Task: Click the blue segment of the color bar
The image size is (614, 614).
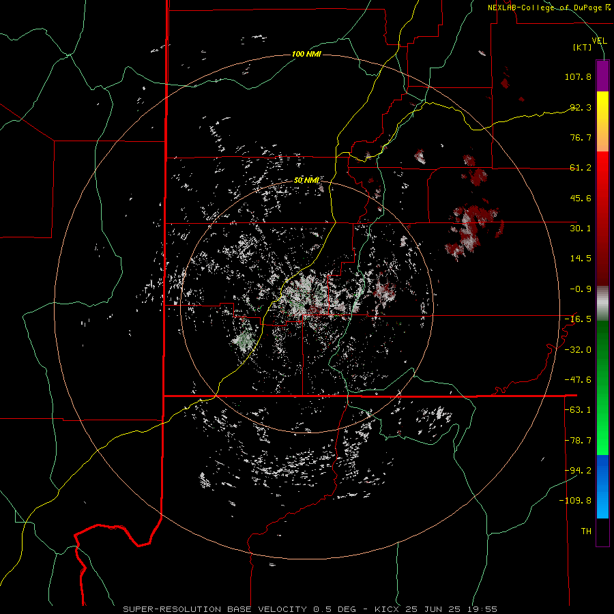Action: [602, 486]
